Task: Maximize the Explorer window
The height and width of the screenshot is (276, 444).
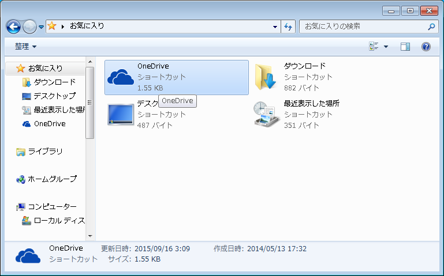Action: click(x=410, y=11)
